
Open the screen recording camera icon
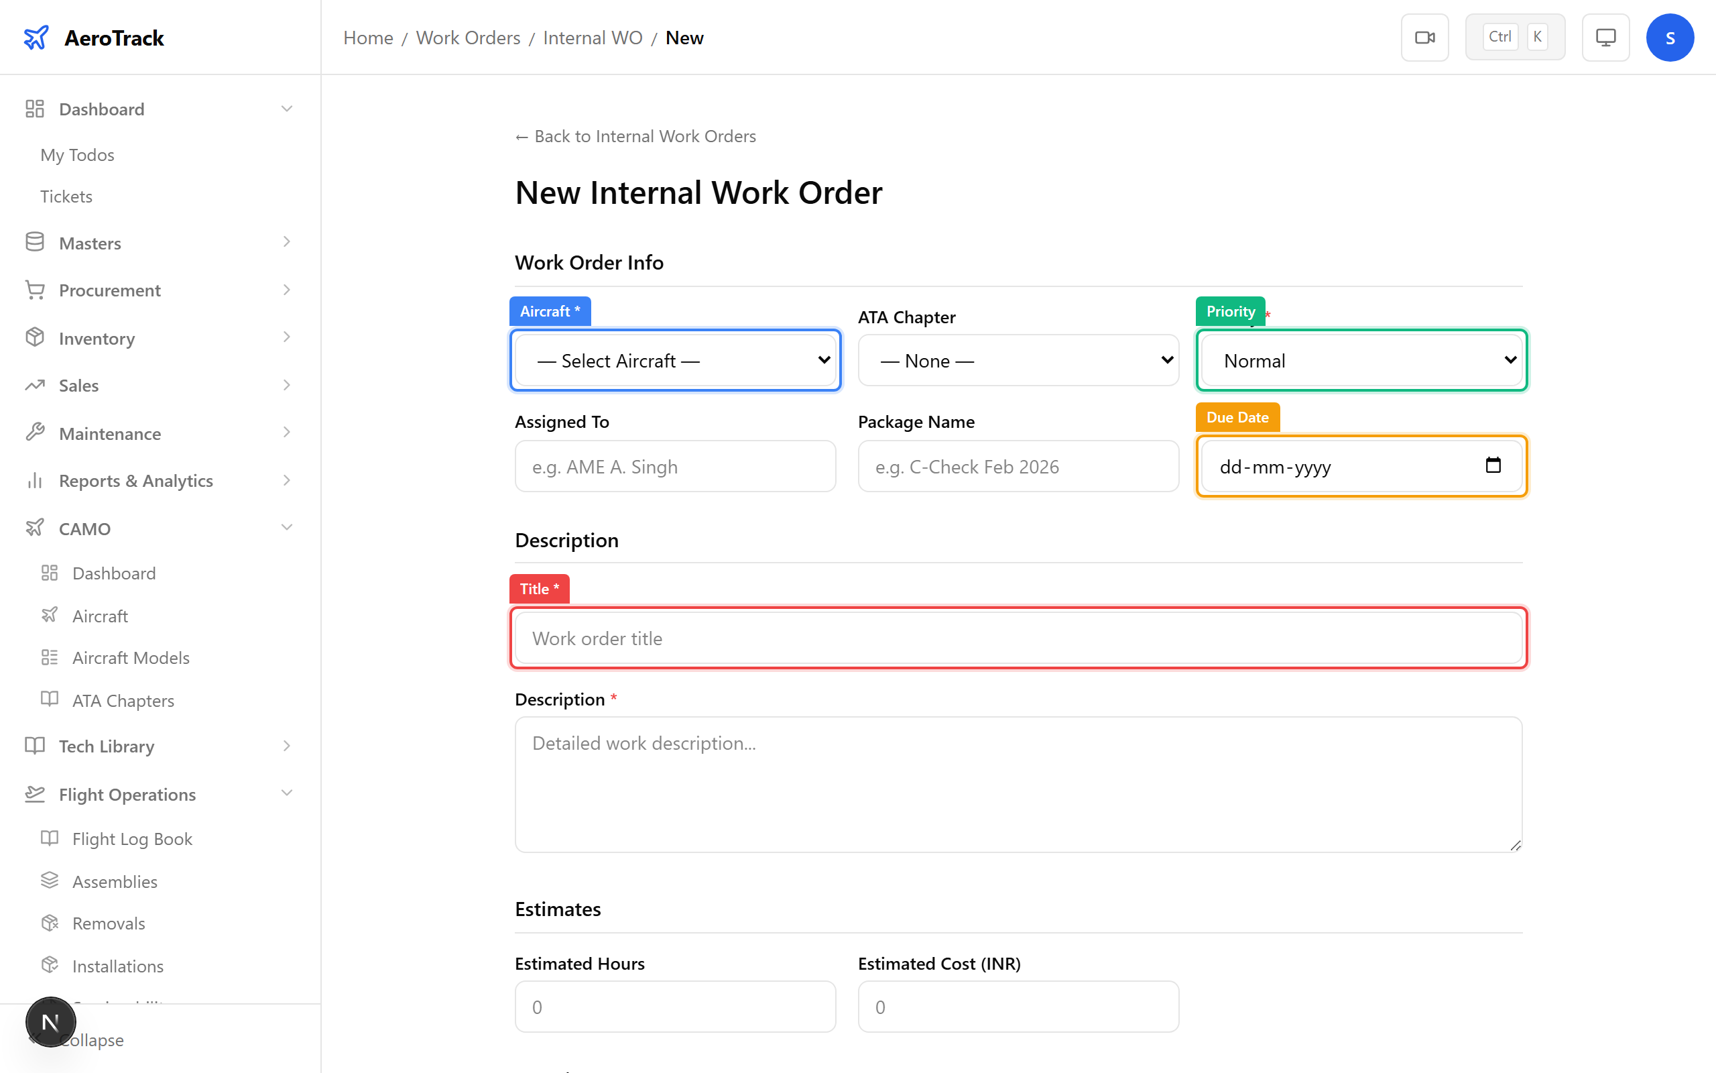(1424, 37)
